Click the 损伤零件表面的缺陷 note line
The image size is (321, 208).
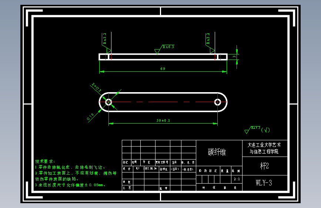[57, 179]
